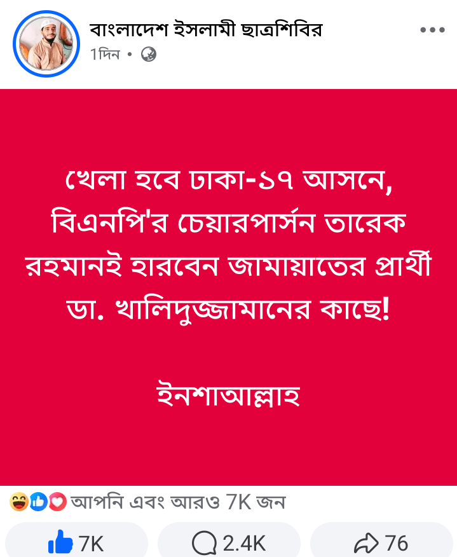Click the blue Like reaction badge
The width and height of the screenshot is (457, 557).
38,502
